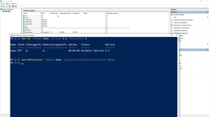The image size is (209, 117).
Task: Sort by the Phase column header
Action: (x=43, y=13)
